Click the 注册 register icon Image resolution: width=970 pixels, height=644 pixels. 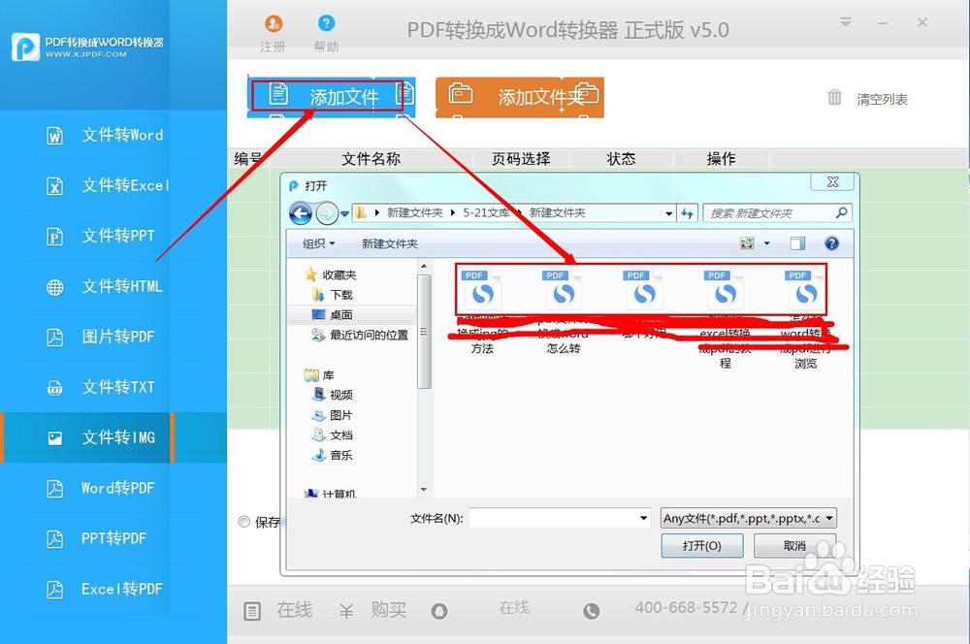coord(274,23)
